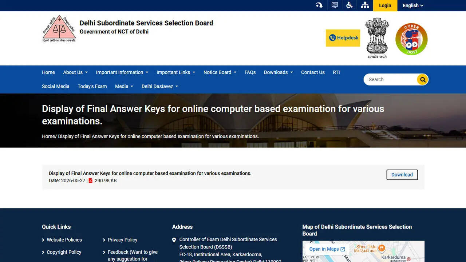Click the DSSSB map thumbnail
This screenshot has width=466, height=262.
point(363,251)
